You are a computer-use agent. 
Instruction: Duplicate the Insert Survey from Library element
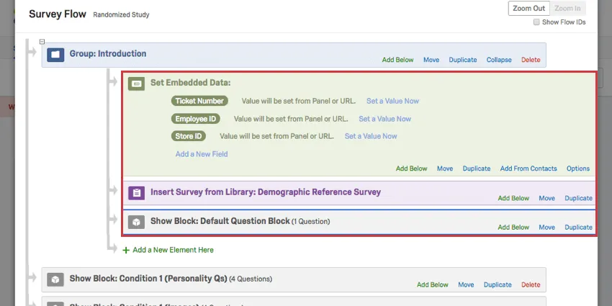tap(578, 198)
